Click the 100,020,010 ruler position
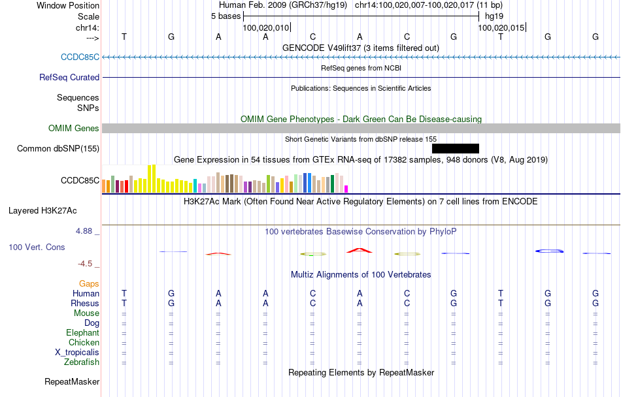Viewport: 621px width, 397px height. 266,27
